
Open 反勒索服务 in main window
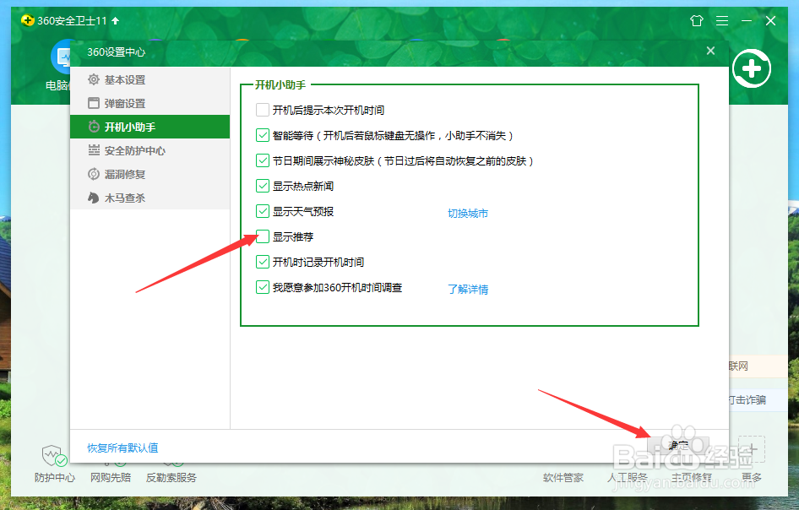tap(171, 477)
